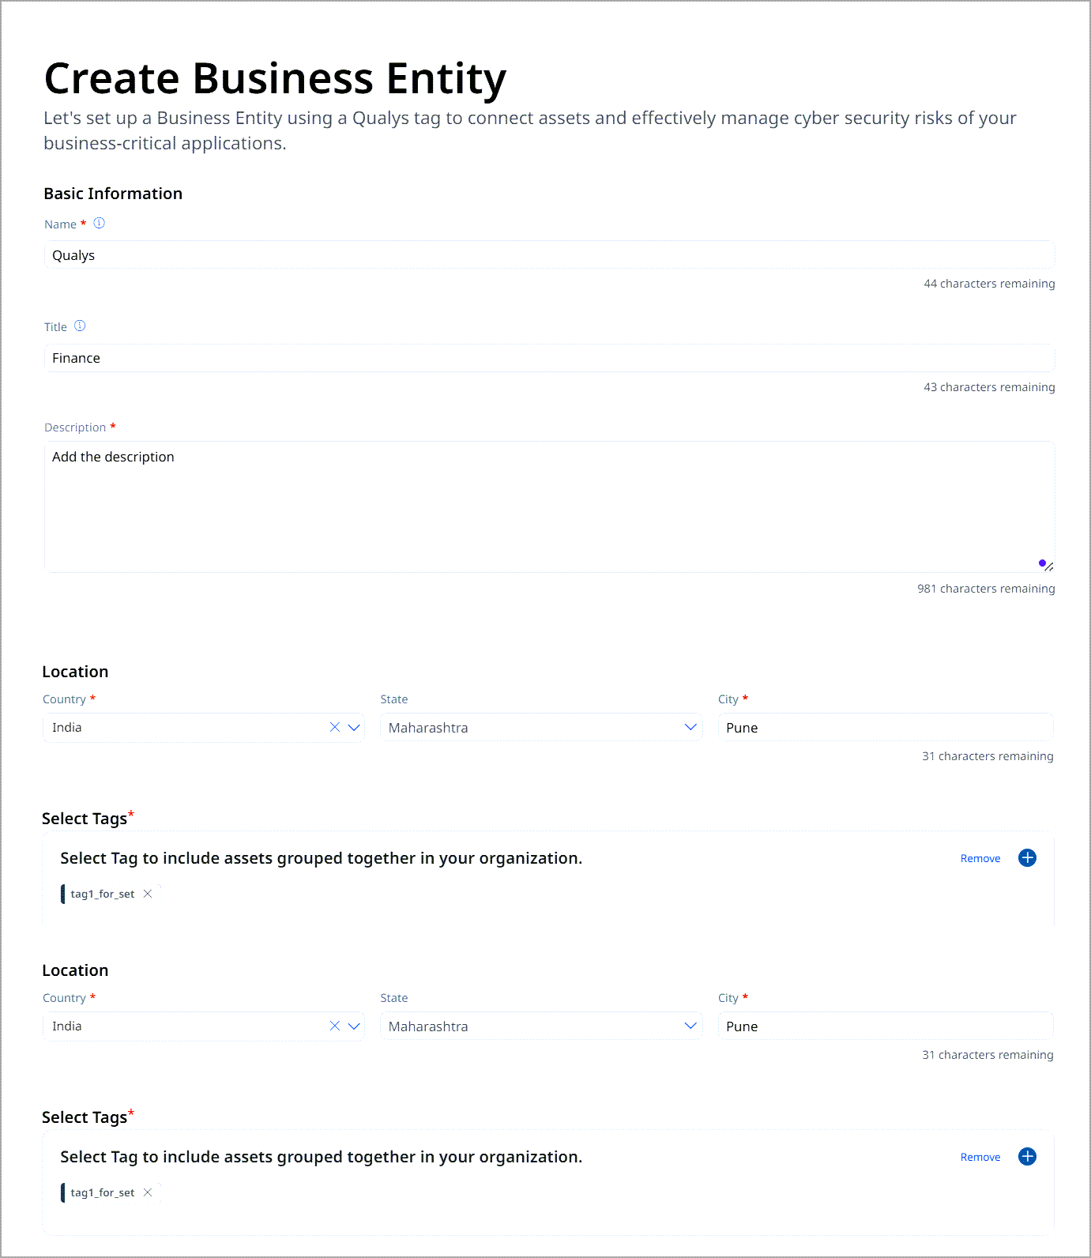This screenshot has width=1091, height=1258.
Task: Remove tag1_for_set chip in lower Select Tags
Action: [148, 1192]
